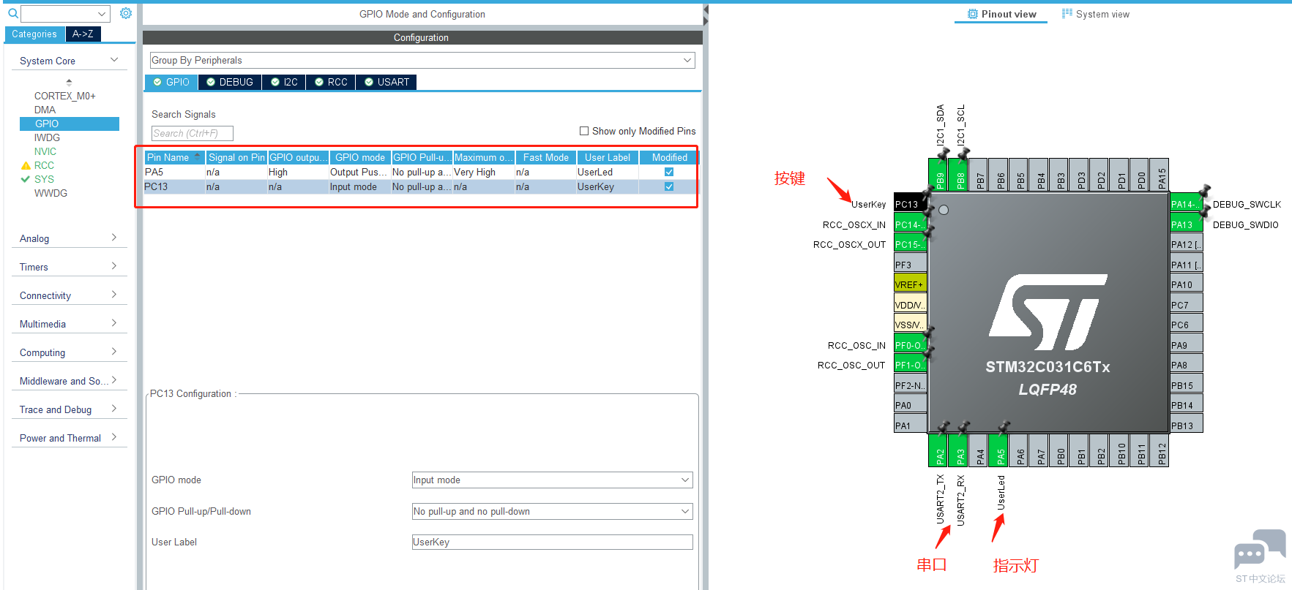This screenshot has width=1292, height=590.
Task: Sort by GPIO mode column header
Action: point(360,158)
